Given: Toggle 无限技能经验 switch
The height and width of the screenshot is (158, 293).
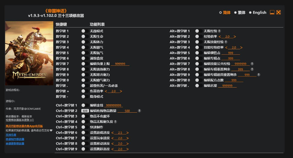Looking at the screenshot, I should [199, 42].
